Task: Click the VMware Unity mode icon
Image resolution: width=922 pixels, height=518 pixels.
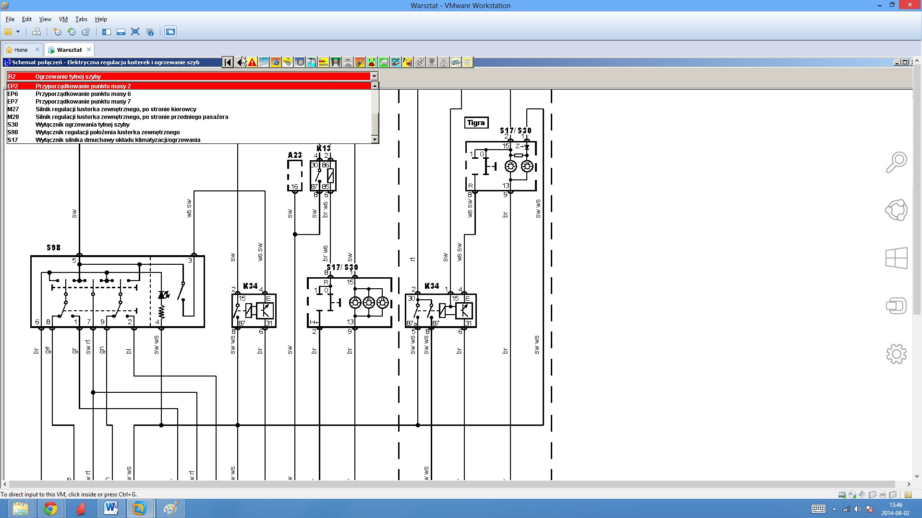Action: [150, 32]
